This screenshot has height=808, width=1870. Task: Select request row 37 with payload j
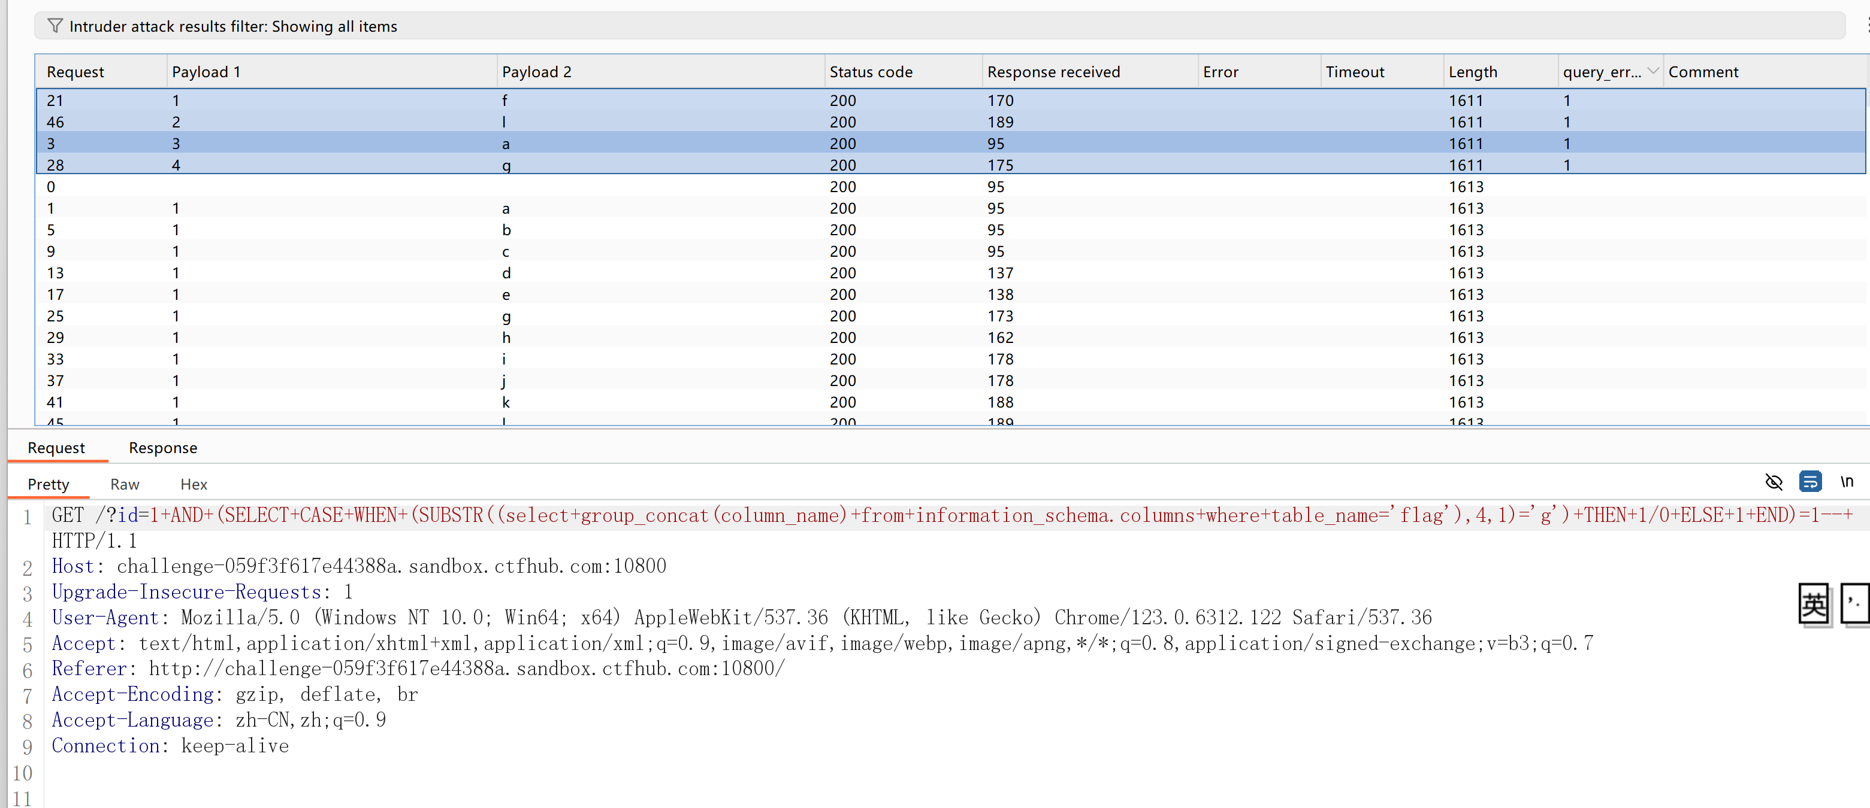(x=950, y=380)
